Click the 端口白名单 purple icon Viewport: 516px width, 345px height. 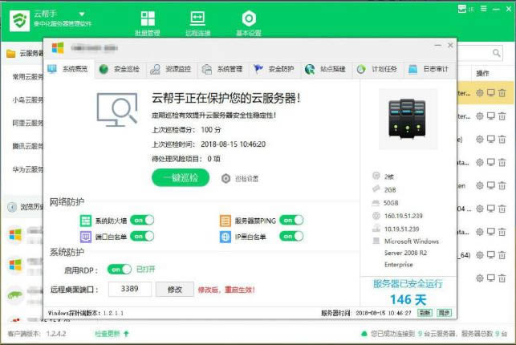click(86, 237)
